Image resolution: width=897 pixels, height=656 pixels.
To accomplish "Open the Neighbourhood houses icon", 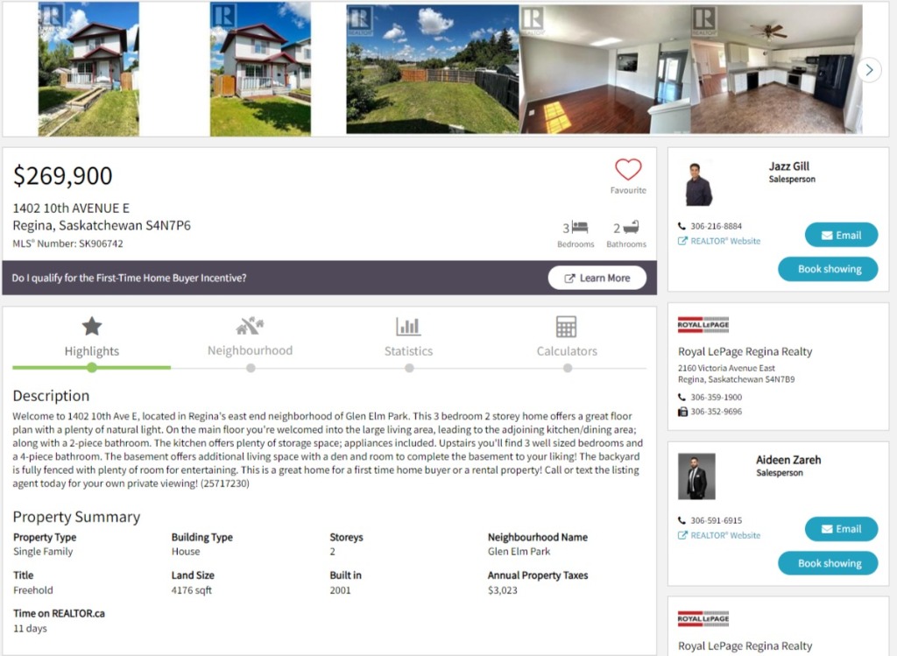I will click(250, 326).
